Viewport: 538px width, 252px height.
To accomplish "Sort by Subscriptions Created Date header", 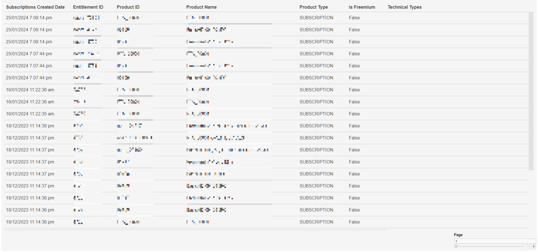I will tap(35, 7).
